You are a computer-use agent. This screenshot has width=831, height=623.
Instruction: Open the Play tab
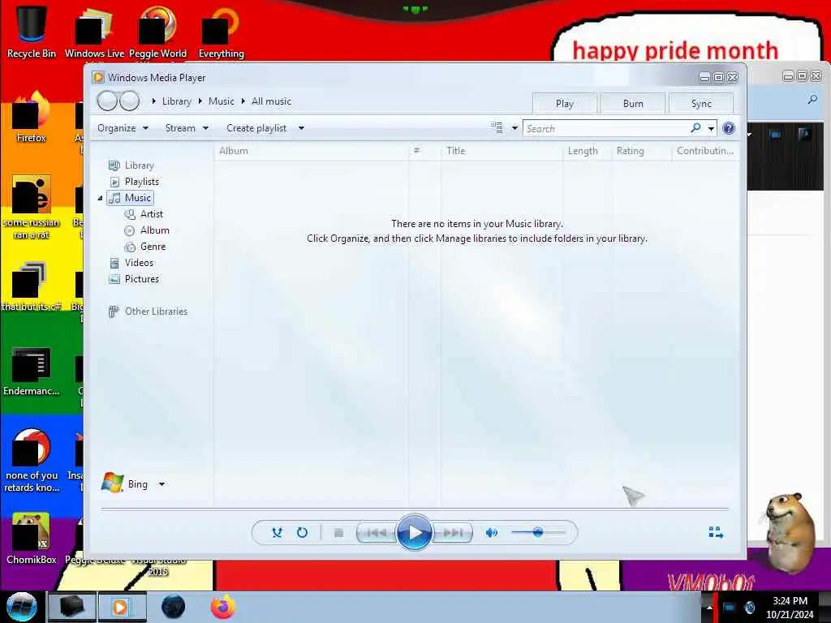565,103
